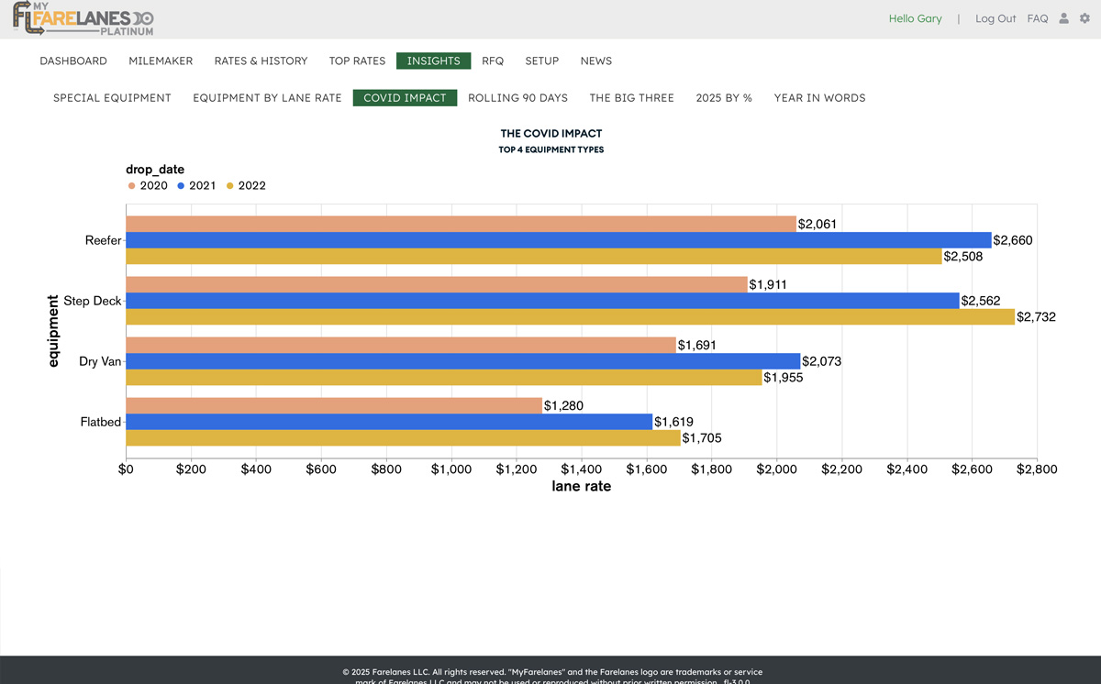Switch to Equipment By Lane Rate tab
1101x684 pixels.
click(267, 98)
